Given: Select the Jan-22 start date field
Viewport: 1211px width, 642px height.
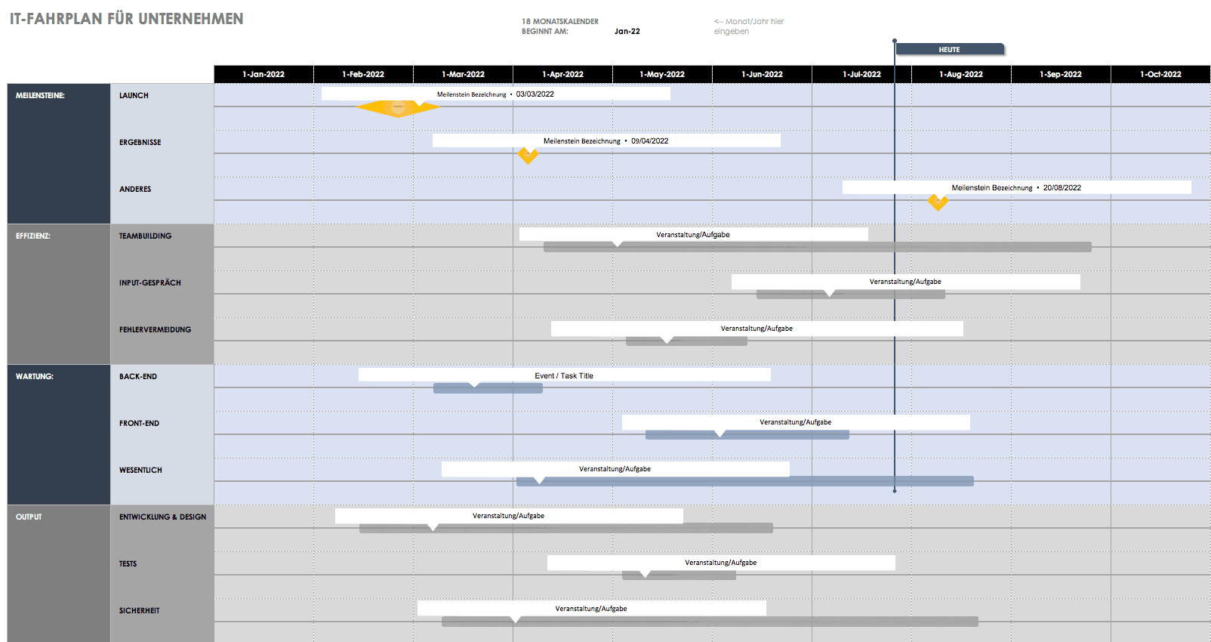Looking at the screenshot, I should [x=627, y=32].
